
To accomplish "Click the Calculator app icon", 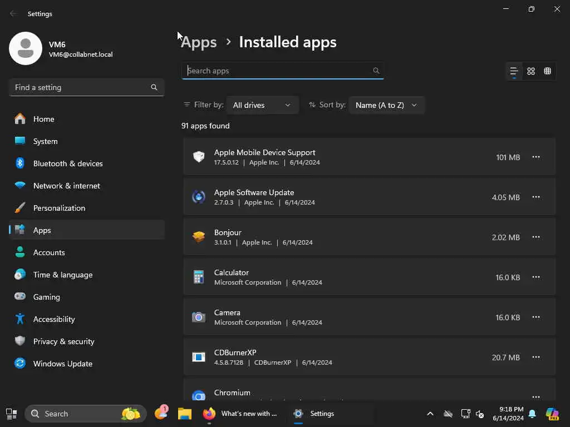I will click(199, 277).
